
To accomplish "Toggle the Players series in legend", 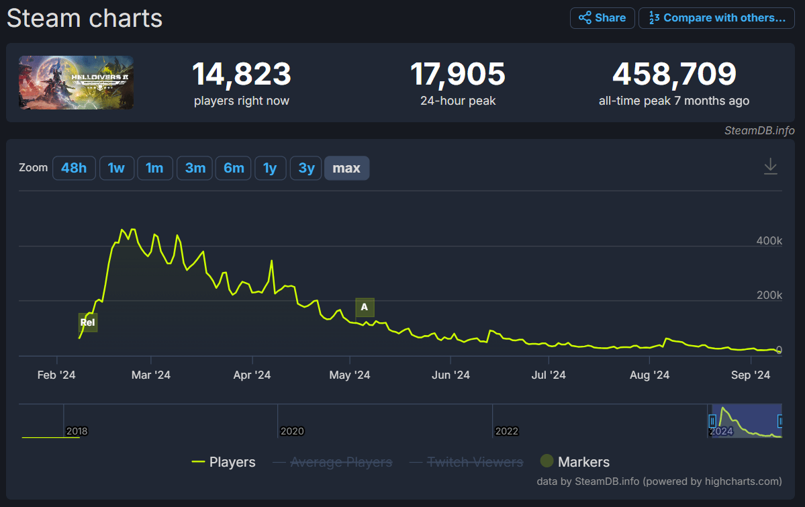I will click(x=224, y=462).
